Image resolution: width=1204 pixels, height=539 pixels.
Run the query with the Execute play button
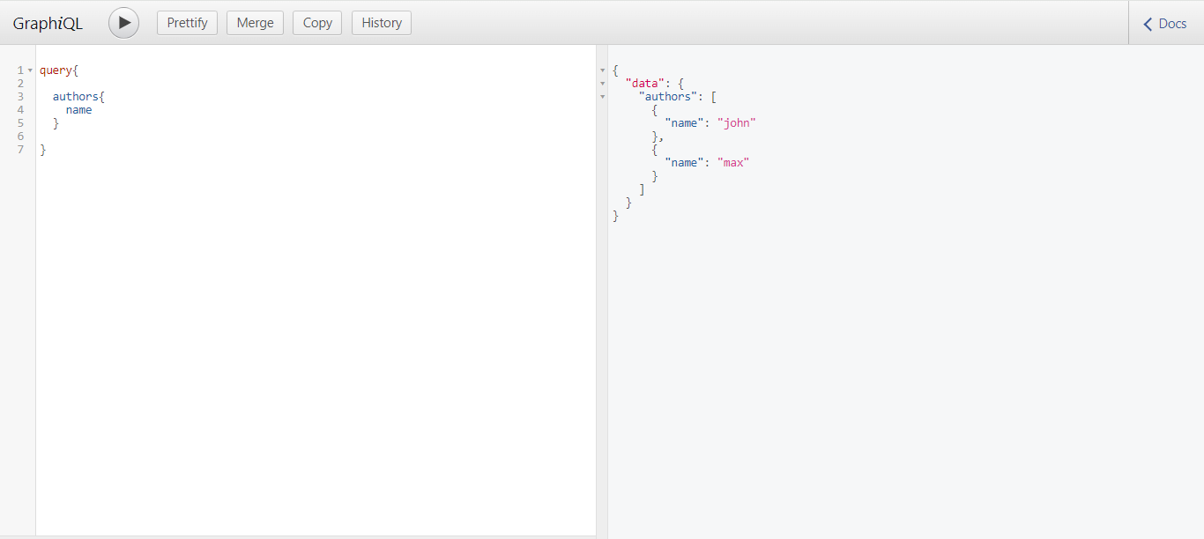(x=123, y=22)
